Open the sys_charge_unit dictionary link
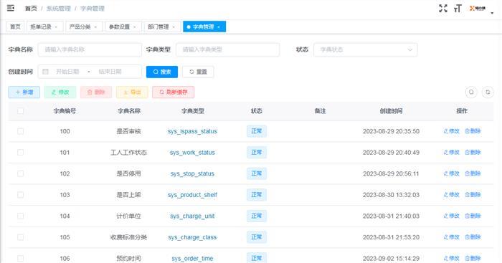This screenshot has height=263, width=502. [x=192, y=216]
